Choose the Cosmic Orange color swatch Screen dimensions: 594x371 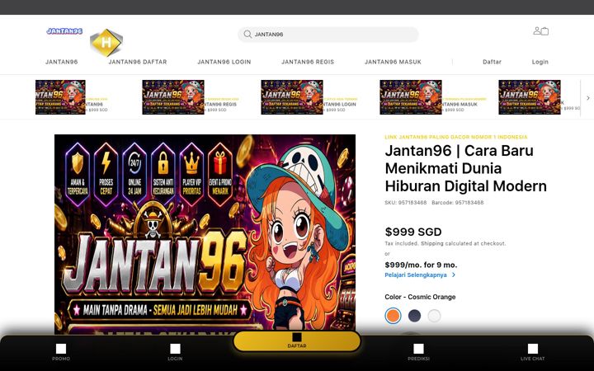click(x=393, y=316)
